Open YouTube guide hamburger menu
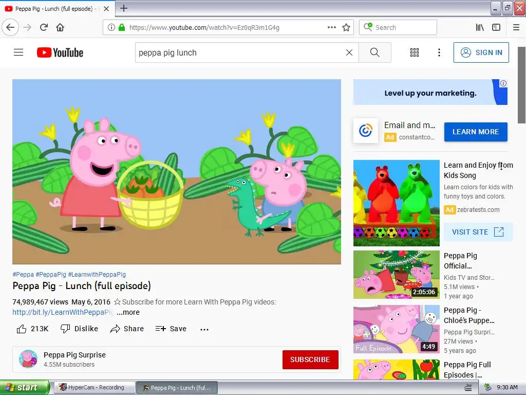526x395 pixels. (x=18, y=52)
